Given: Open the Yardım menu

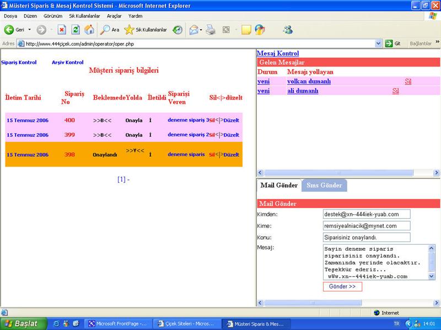Looking at the screenshot, I should [x=135, y=16].
